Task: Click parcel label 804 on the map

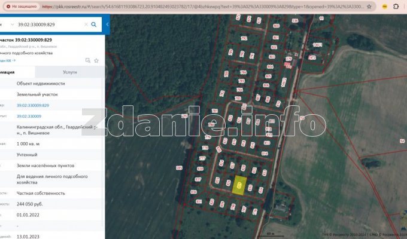Action: point(270,66)
